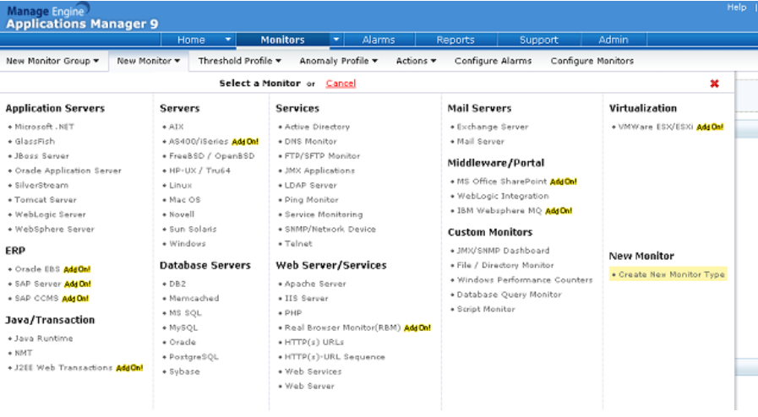Choose JBoss Server monitor

[x=41, y=156]
